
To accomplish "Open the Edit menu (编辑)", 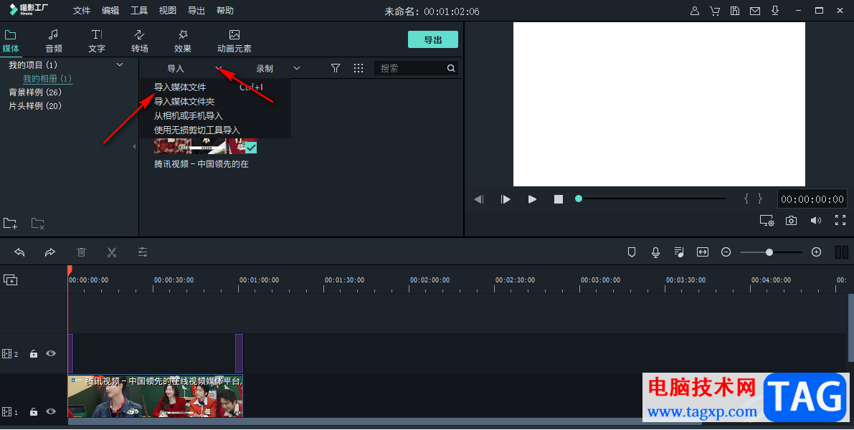I will (x=110, y=11).
